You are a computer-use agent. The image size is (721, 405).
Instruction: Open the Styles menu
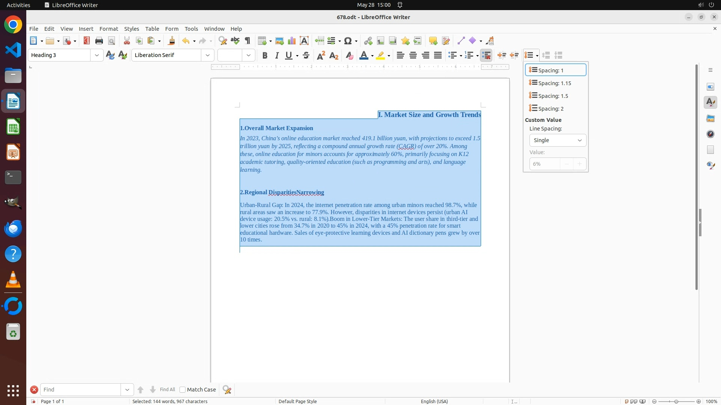tap(131, 29)
